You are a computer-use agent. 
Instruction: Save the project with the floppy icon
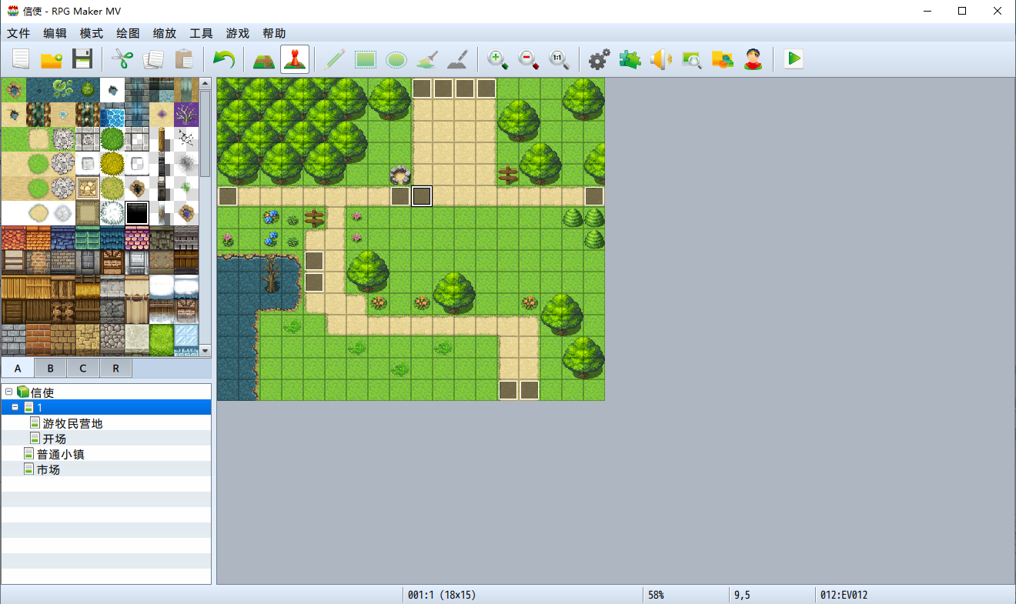(x=82, y=59)
